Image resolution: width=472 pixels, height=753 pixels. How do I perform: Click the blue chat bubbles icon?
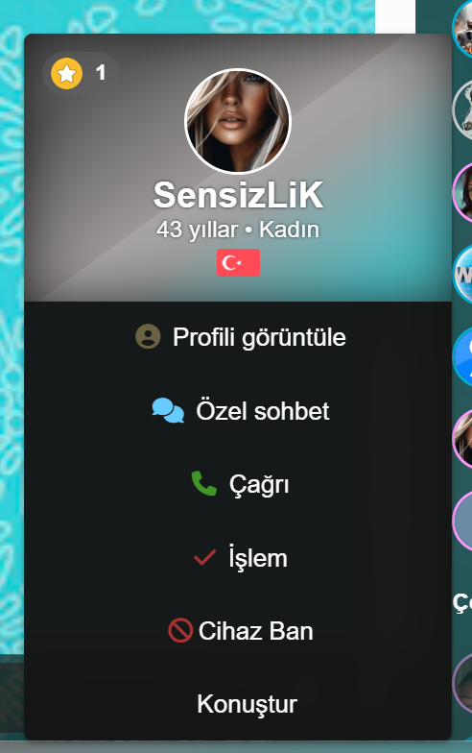pos(168,411)
